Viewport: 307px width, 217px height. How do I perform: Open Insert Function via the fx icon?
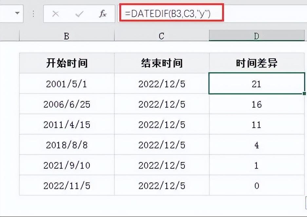(x=103, y=14)
